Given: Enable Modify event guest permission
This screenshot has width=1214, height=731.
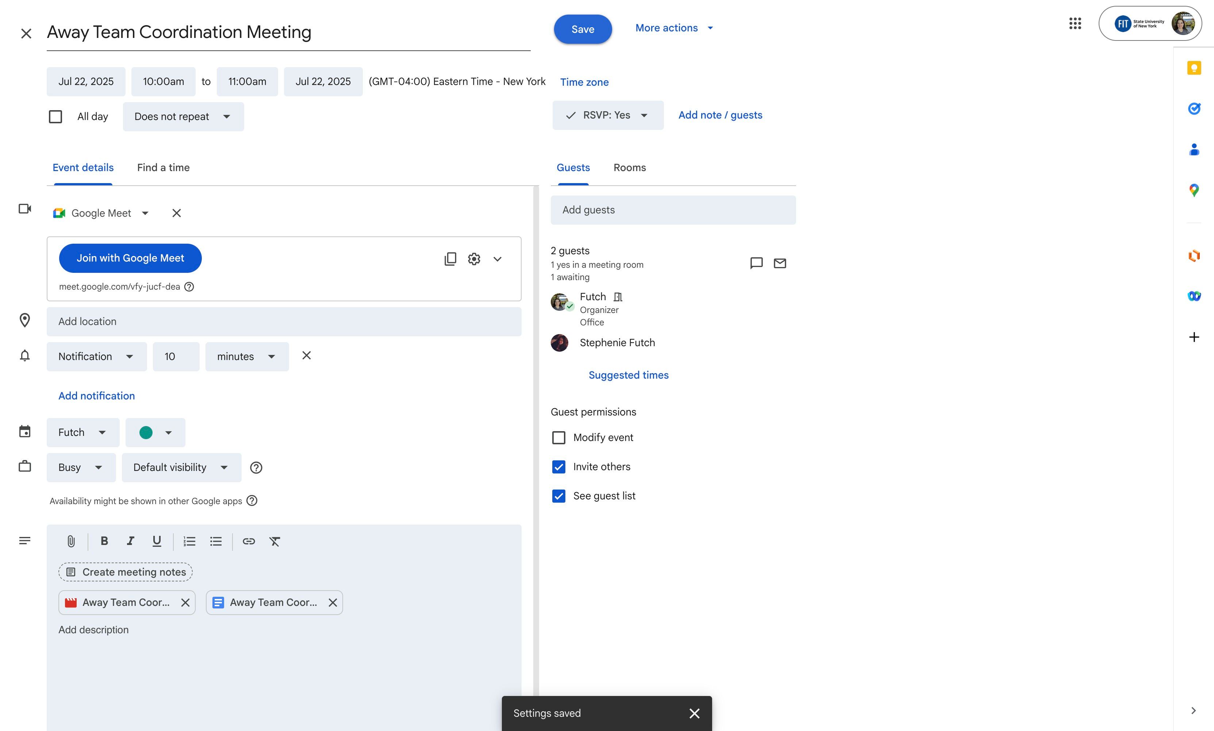Looking at the screenshot, I should 559,438.
